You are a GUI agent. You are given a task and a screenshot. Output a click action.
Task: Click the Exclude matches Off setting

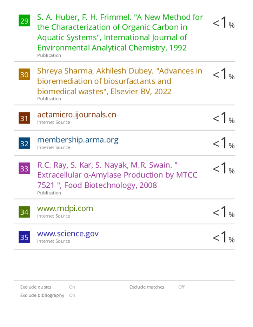point(181,287)
